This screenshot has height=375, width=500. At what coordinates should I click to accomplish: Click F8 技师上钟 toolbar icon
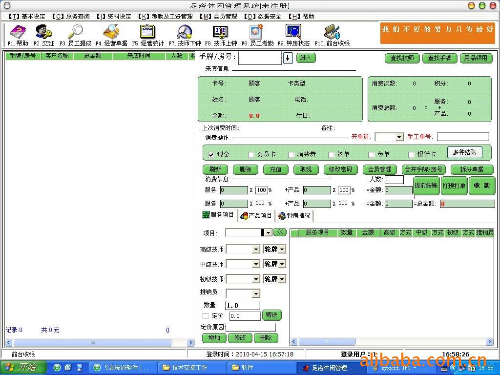(220, 33)
